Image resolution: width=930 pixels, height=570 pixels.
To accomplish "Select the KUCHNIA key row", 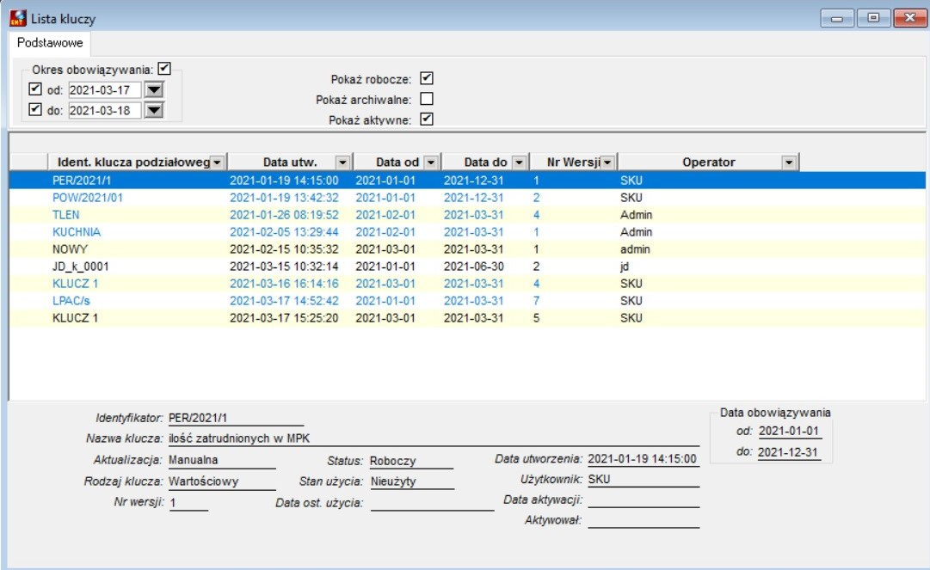I will [x=467, y=231].
